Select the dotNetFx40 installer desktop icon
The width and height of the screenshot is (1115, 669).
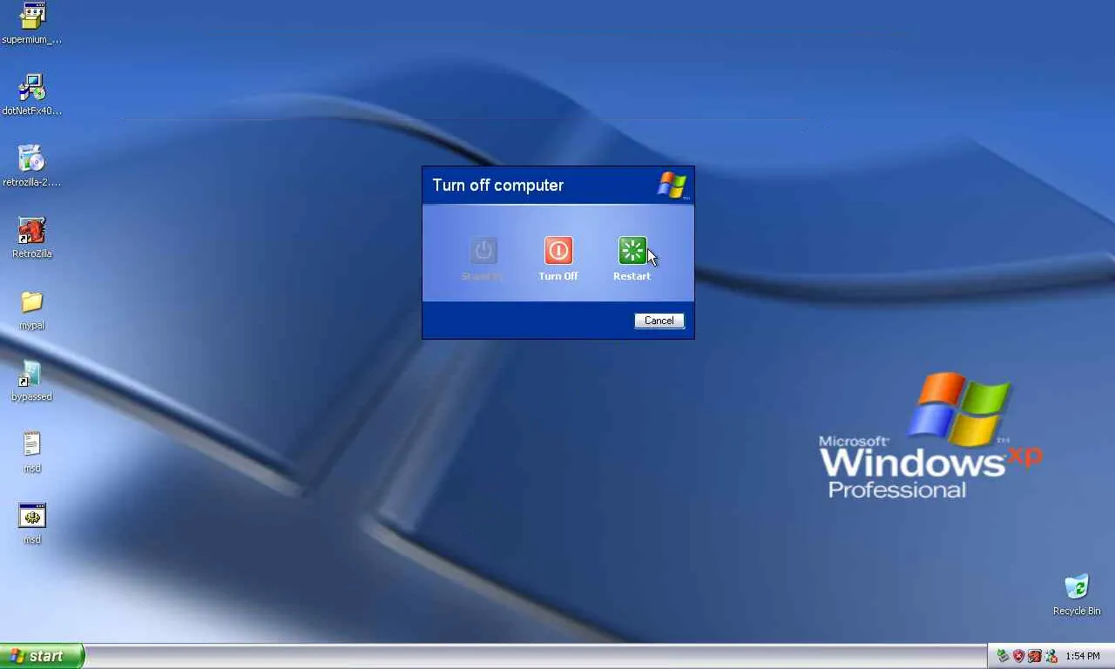point(32,87)
